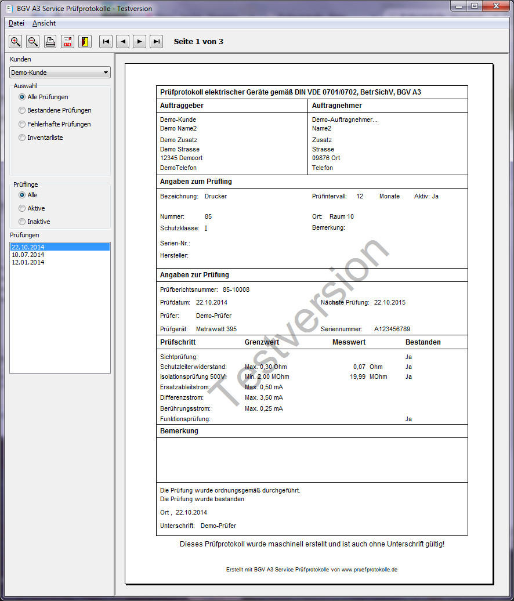Click the 19,99 MOhm Messwert
514x601 pixels.
[x=368, y=376]
